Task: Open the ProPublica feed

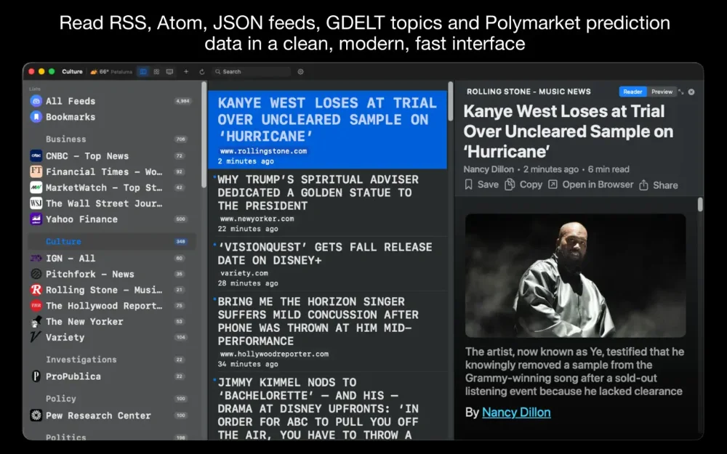Action: click(111, 376)
